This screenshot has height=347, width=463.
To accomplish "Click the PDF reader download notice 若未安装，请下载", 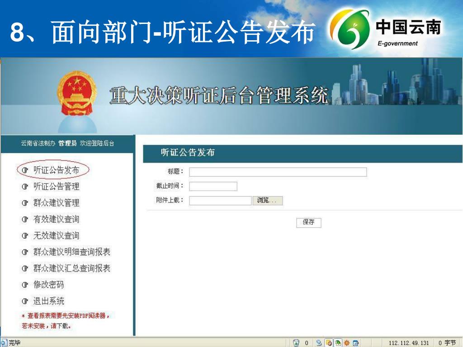I will coord(47,326).
